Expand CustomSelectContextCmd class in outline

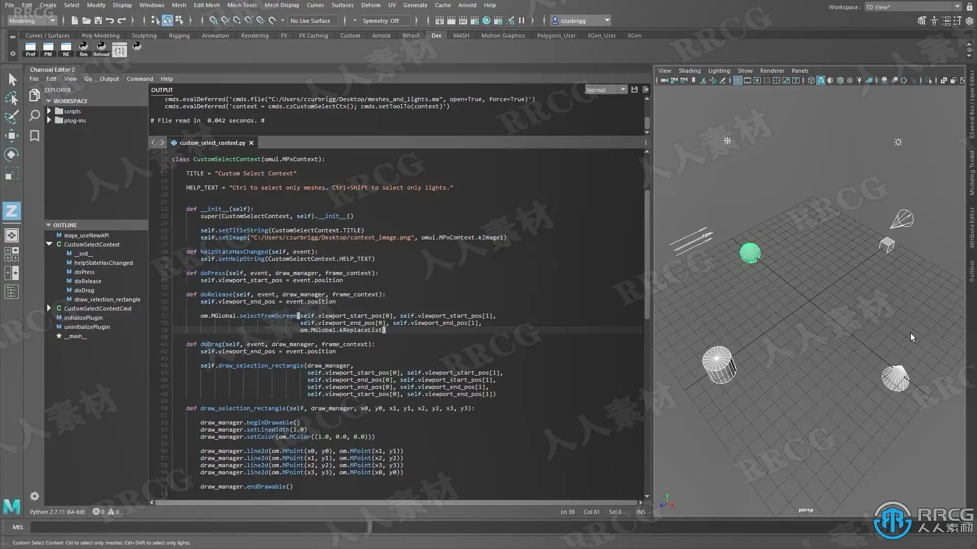[49, 308]
